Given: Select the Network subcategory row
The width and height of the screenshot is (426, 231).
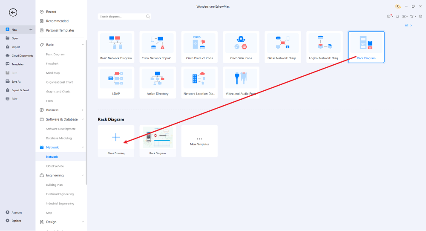Looking at the screenshot, I should pos(61,157).
